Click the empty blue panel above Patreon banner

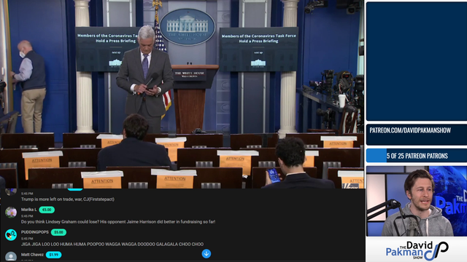[x=417, y=61]
